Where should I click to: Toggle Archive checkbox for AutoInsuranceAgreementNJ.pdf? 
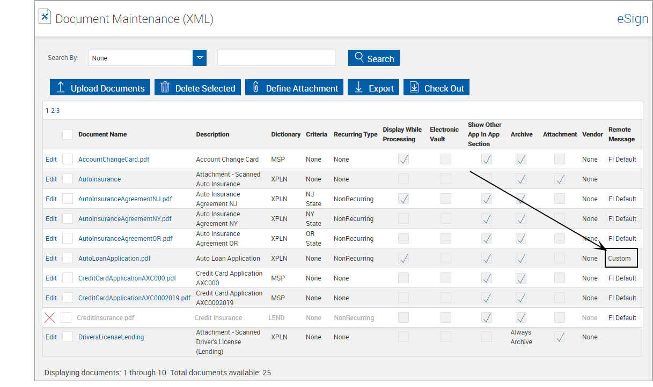[520, 199]
